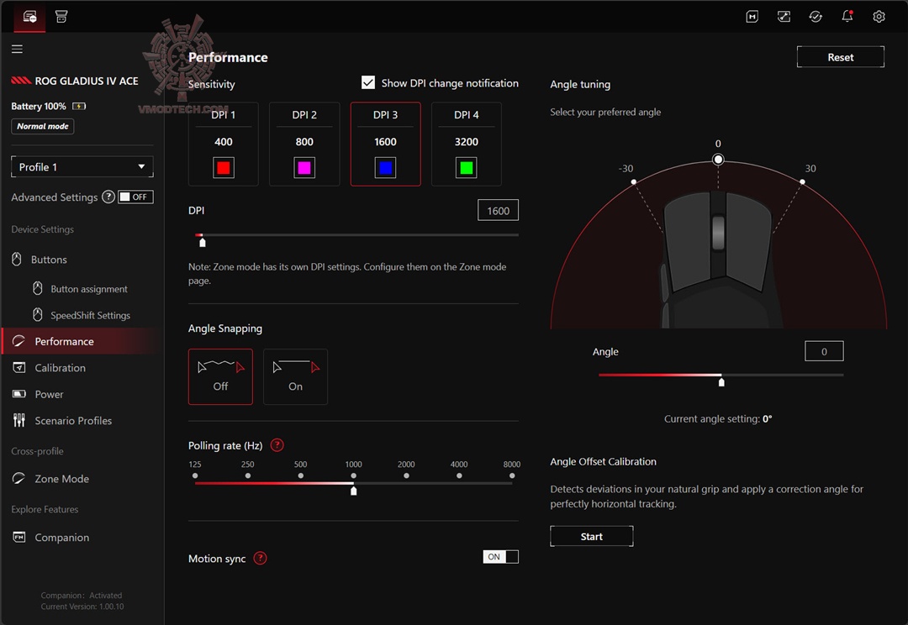Open the store tab icon in top bar

tap(61, 16)
